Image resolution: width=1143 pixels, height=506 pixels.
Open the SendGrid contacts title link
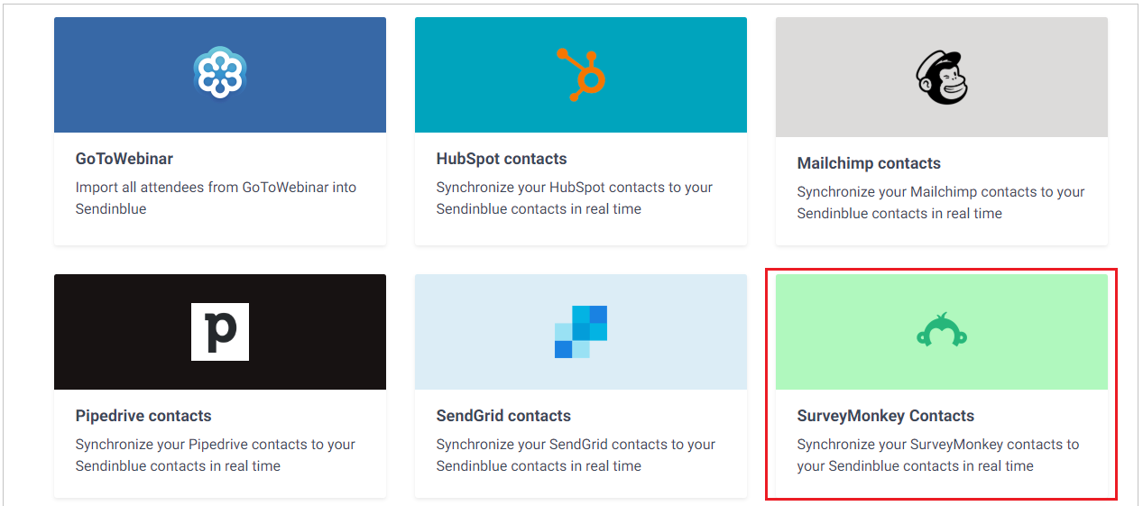point(503,416)
